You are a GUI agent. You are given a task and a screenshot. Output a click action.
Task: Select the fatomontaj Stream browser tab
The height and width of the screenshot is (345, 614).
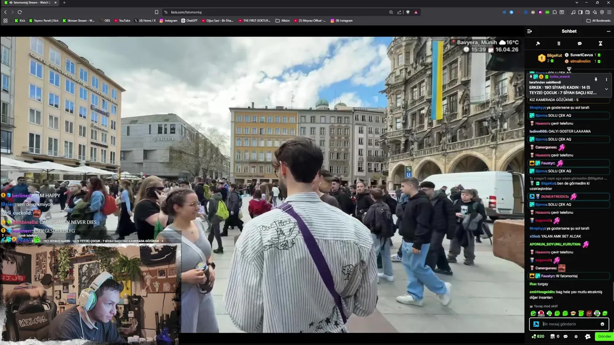point(32,2)
